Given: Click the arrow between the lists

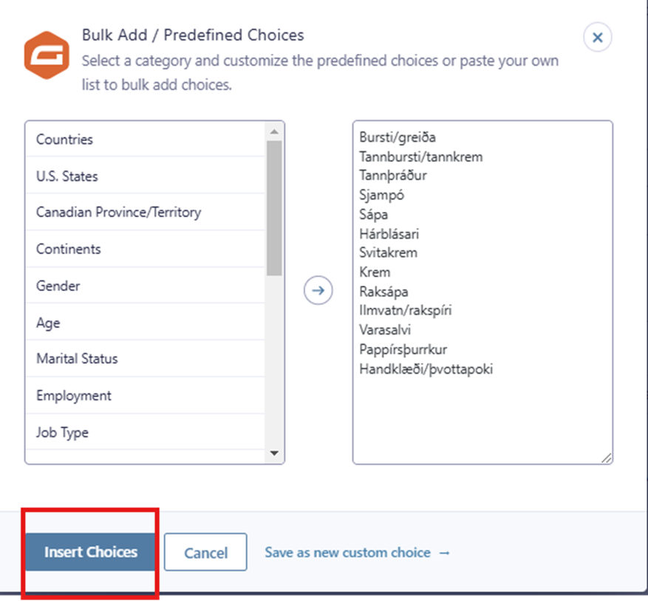Looking at the screenshot, I should point(318,290).
